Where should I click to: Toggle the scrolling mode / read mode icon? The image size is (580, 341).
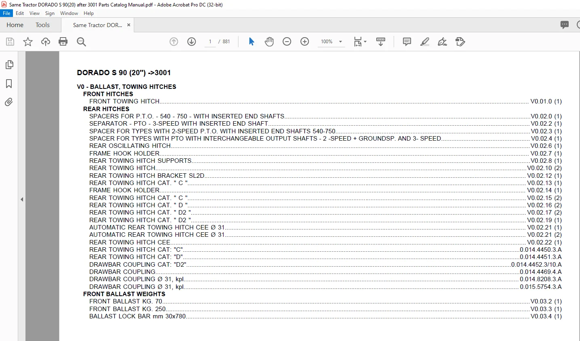coord(381,42)
